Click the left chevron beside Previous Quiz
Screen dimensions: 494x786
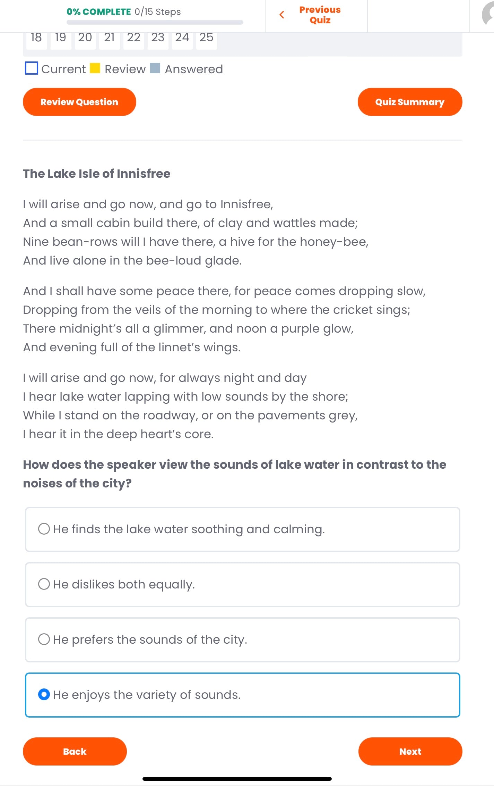click(x=282, y=15)
